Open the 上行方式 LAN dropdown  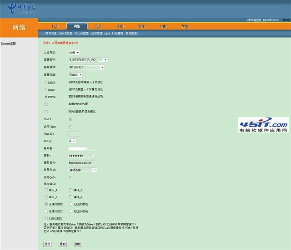[x=74, y=53]
